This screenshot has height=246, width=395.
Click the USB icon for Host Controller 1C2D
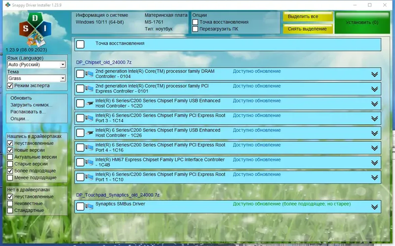point(89,103)
